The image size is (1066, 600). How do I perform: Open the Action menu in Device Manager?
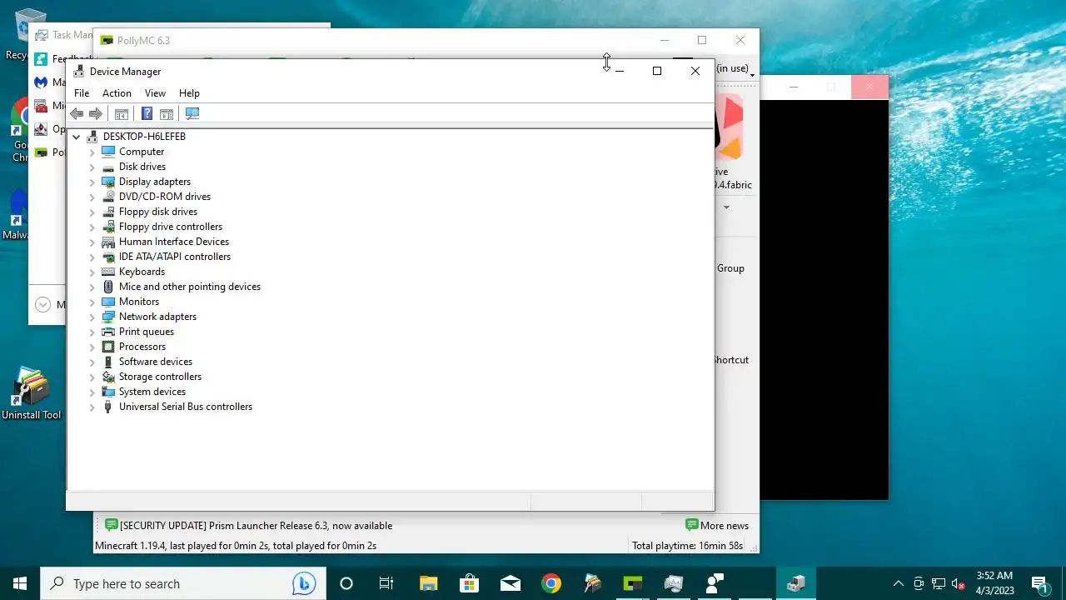(117, 93)
